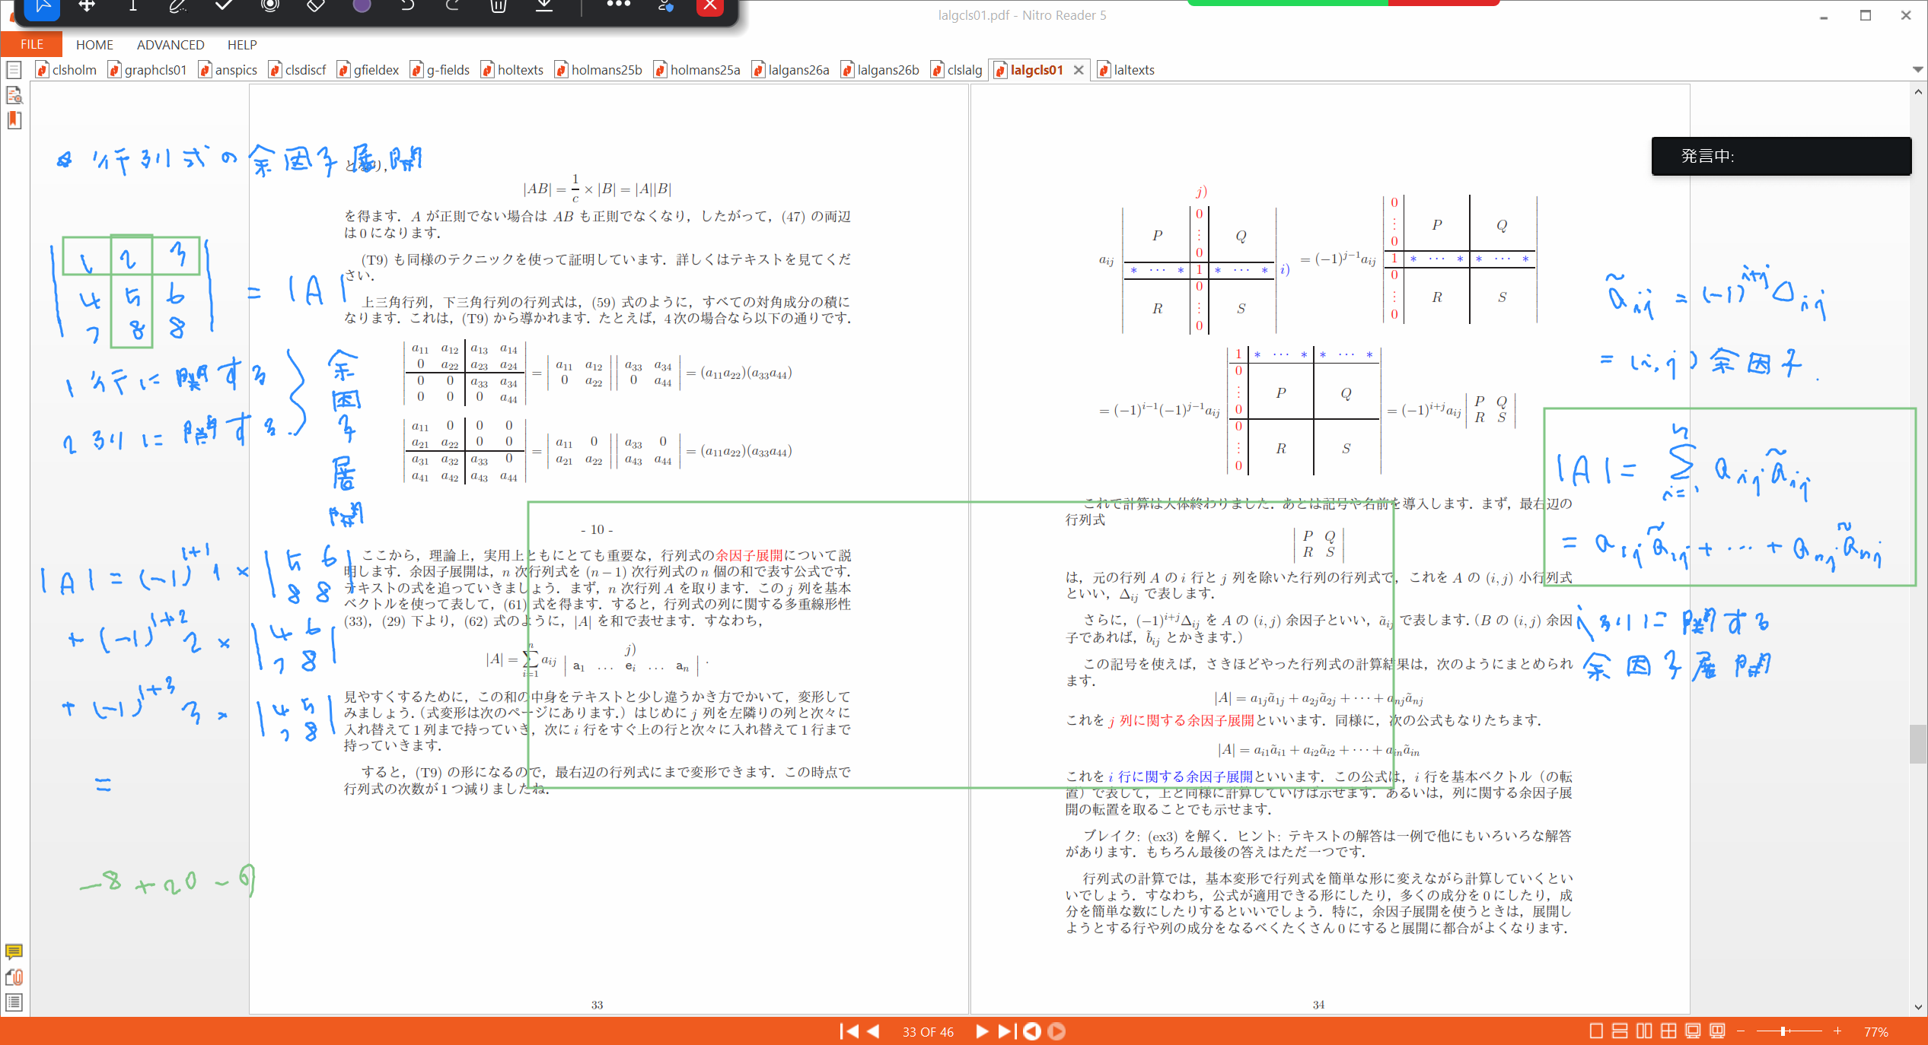Undo the last annotation stroke
The height and width of the screenshot is (1045, 1928).
pyautogui.click(x=407, y=6)
